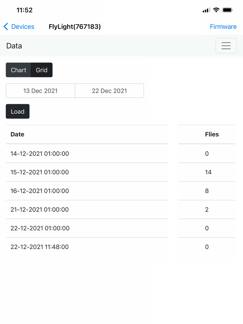The image size is (243, 324).
Task: Tap the battery status icon
Action: (x=227, y=10)
